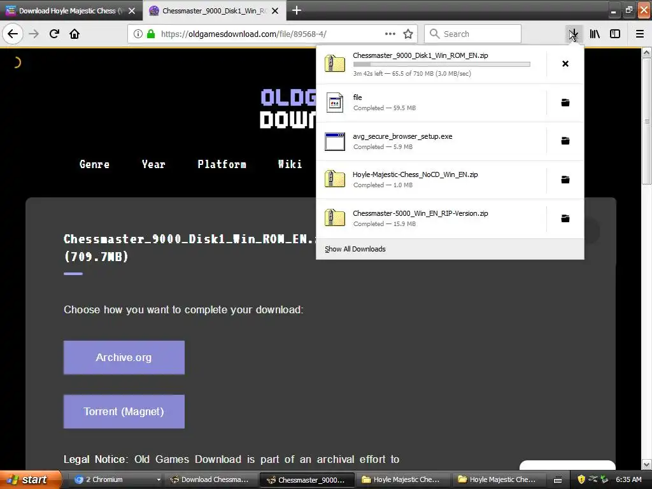Click the page vertical scrollbar thumb

[x=647, y=122]
